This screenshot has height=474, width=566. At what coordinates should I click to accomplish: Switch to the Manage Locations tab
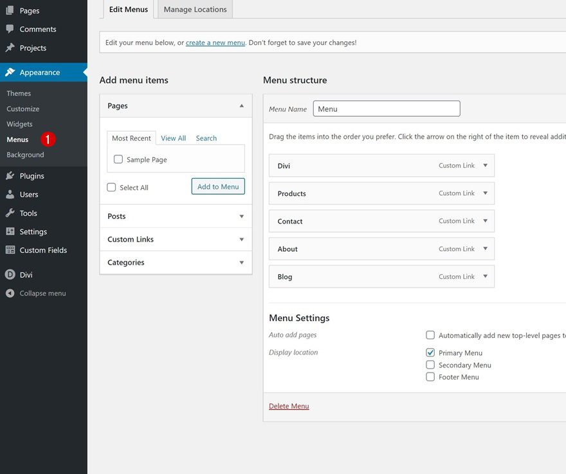point(194,9)
